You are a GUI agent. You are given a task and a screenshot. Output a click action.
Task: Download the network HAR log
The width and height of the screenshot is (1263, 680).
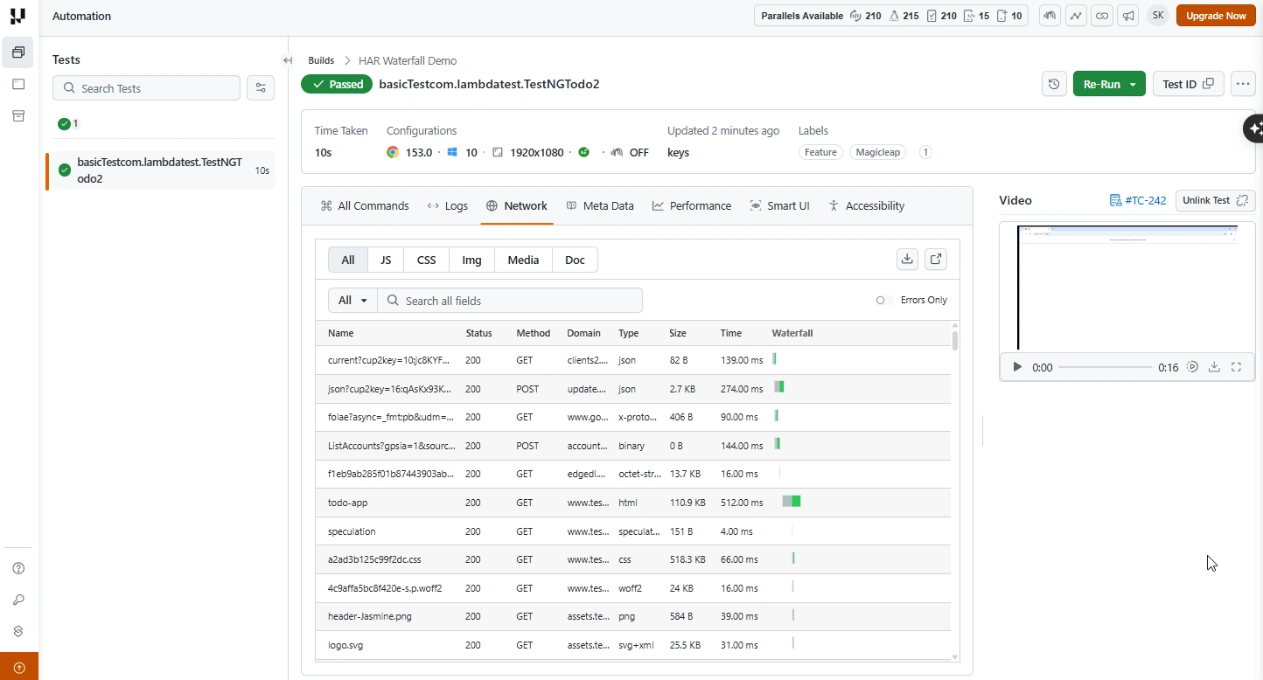pyautogui.click(x=907, y=259)
